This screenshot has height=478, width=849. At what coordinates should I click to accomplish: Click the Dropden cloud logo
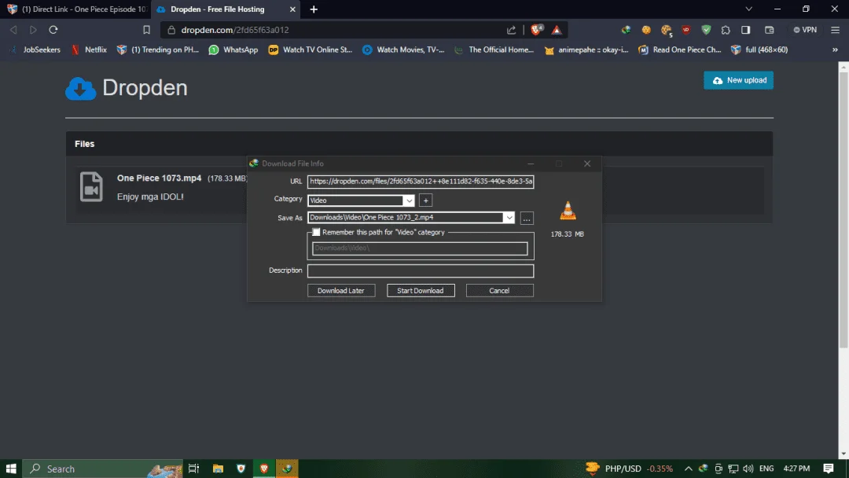[x=81, y=88]
